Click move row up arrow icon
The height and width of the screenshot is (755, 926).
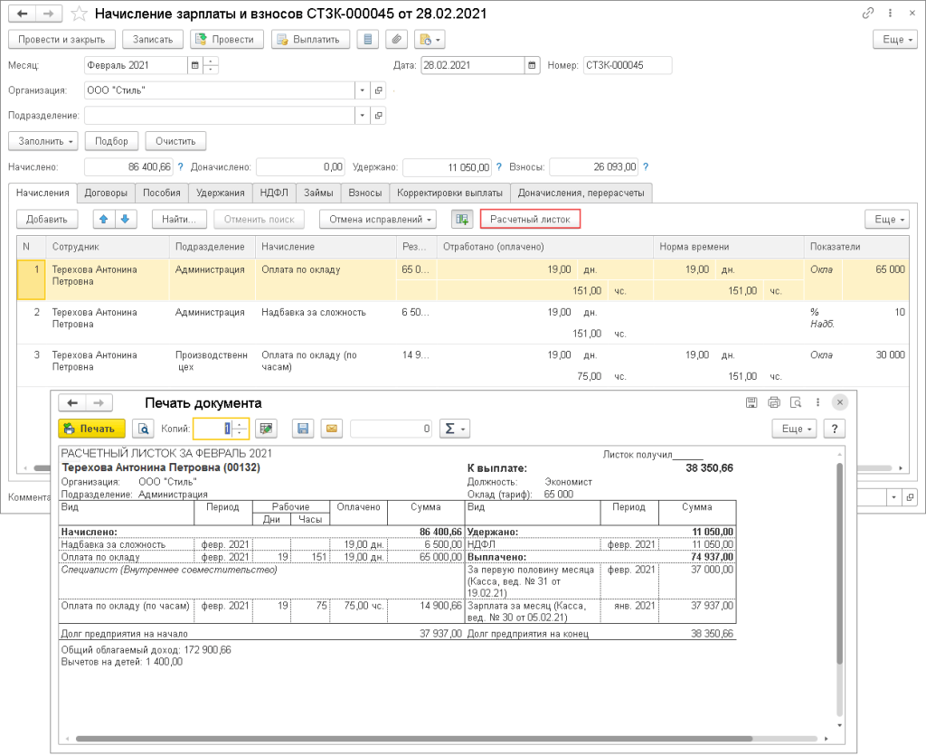[103, 219]
